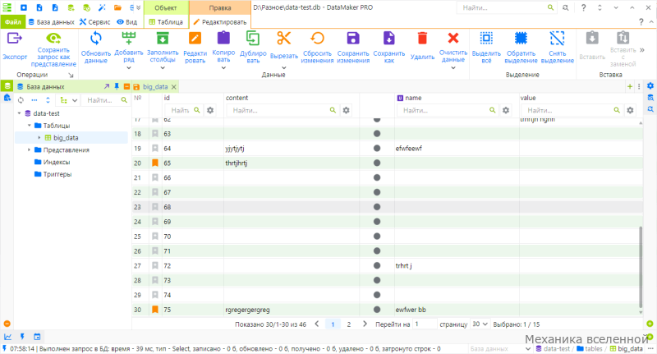Image resolution: width=657 pixels, height=354 pixels.
Task: Toggle bookmark on row 23 (id 68)
Action: (x=155, y=207)
